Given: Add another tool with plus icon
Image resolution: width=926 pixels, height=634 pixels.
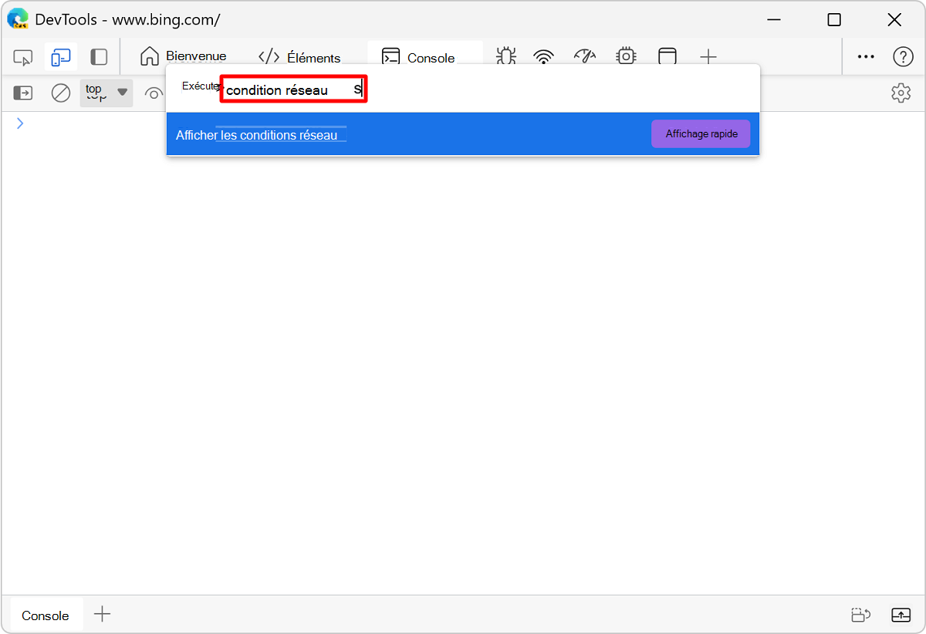Looking at the screenshot, I should coord(708,57).
